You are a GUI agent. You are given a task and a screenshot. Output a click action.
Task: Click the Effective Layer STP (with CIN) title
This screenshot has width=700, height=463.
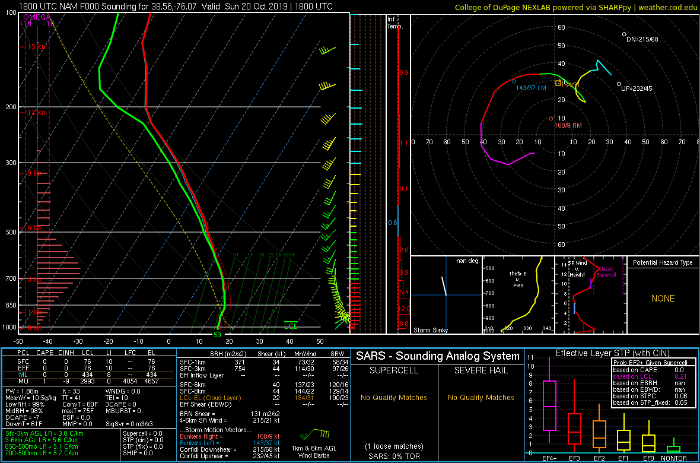pyautogui.click(x=612, y=353)
